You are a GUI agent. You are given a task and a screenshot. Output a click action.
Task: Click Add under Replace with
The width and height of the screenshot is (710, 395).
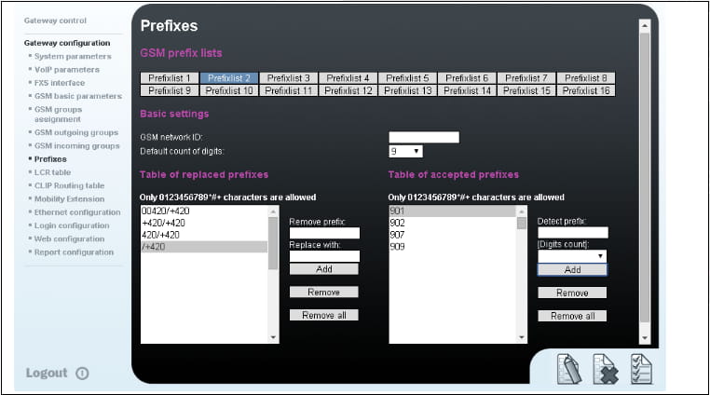(x=323, y=269)
